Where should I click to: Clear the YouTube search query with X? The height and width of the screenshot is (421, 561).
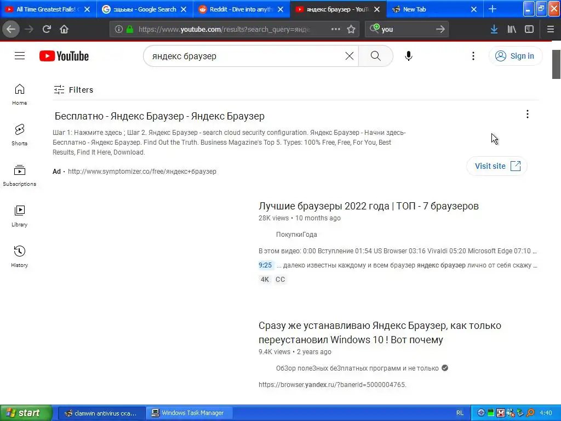[x=349, y=56]
